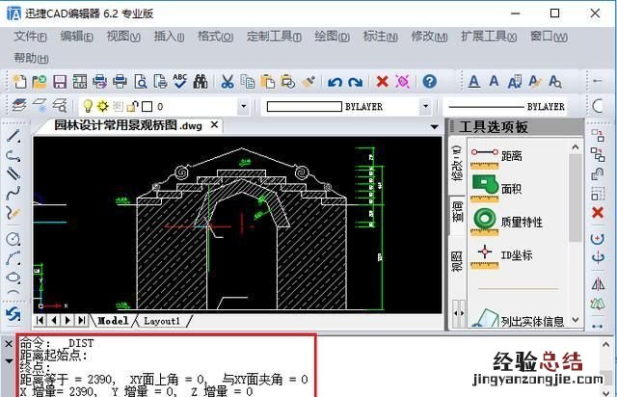The image size is (617, 397).
Task: Click the Print icon
Action: (120, 82)
